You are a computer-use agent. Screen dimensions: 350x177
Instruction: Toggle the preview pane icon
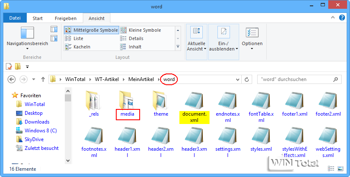54,29
